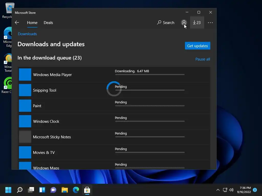Screen dimensions: 262x196
Task: Open the See more ellipsis menu
Action: pos(210,22)
